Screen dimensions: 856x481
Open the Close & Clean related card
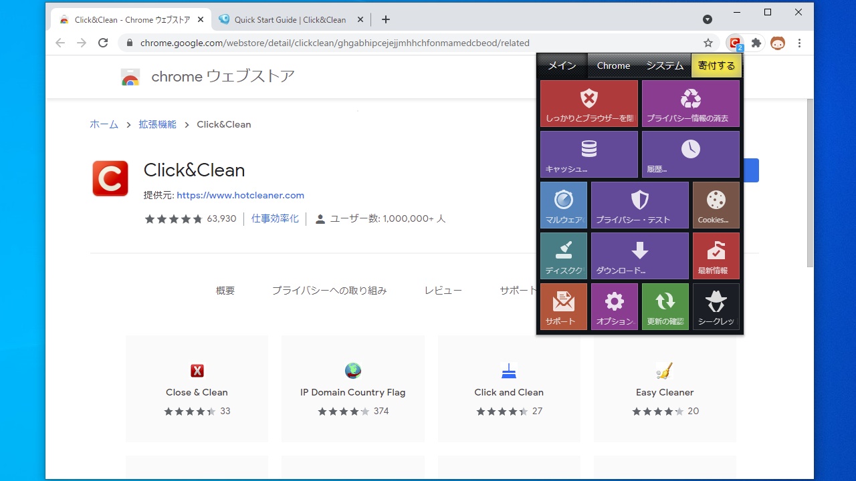point(197,389)
